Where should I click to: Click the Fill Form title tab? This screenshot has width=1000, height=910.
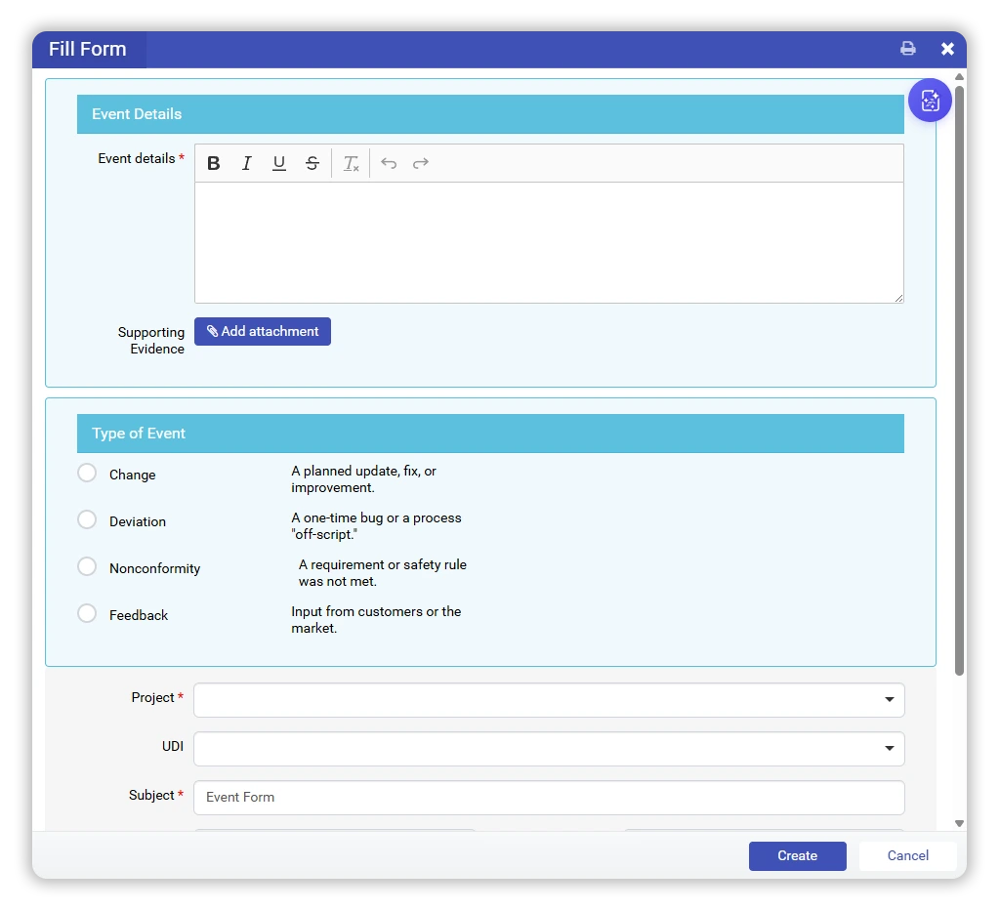87,48
